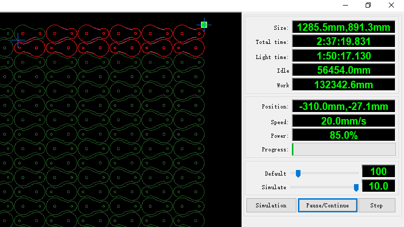Stop the simulation
Viewport: 404px width, 227px height.
377,205
